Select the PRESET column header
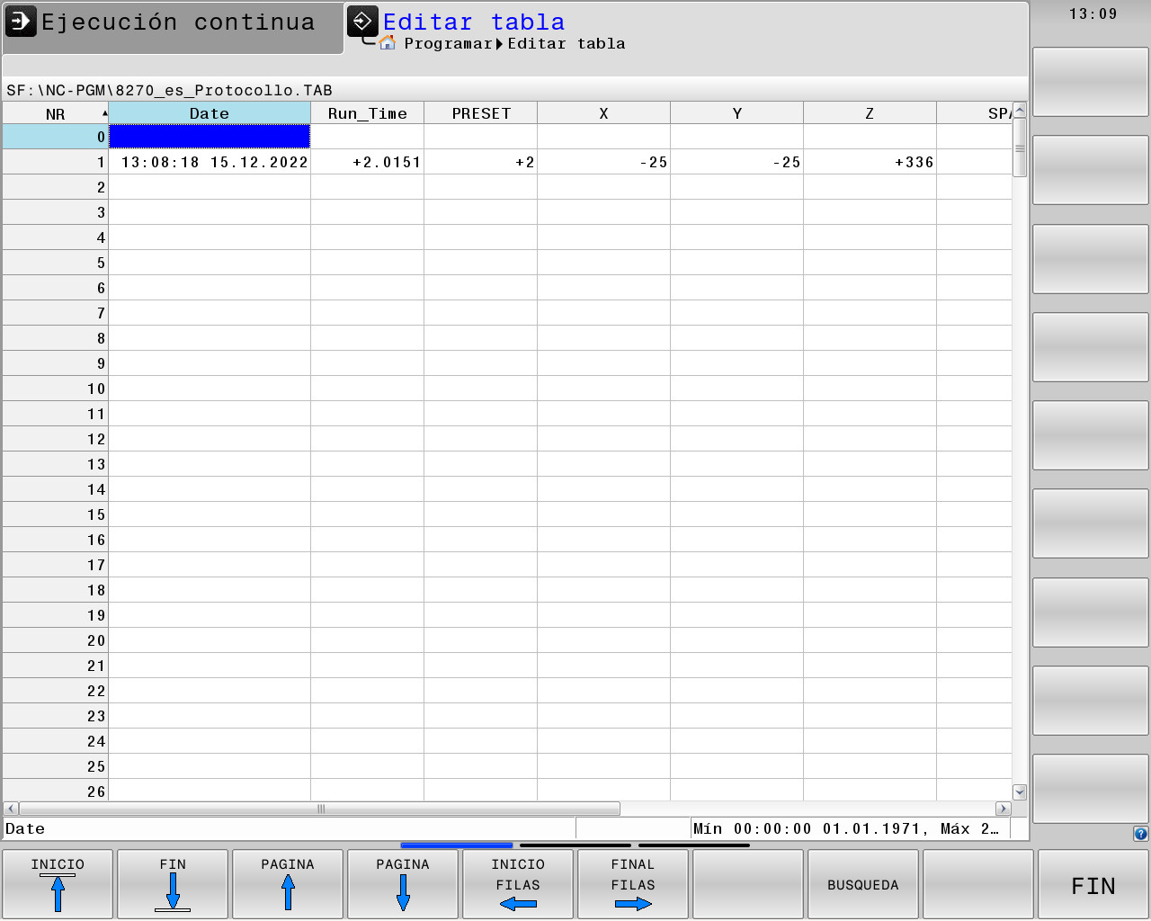 point(481,113)
